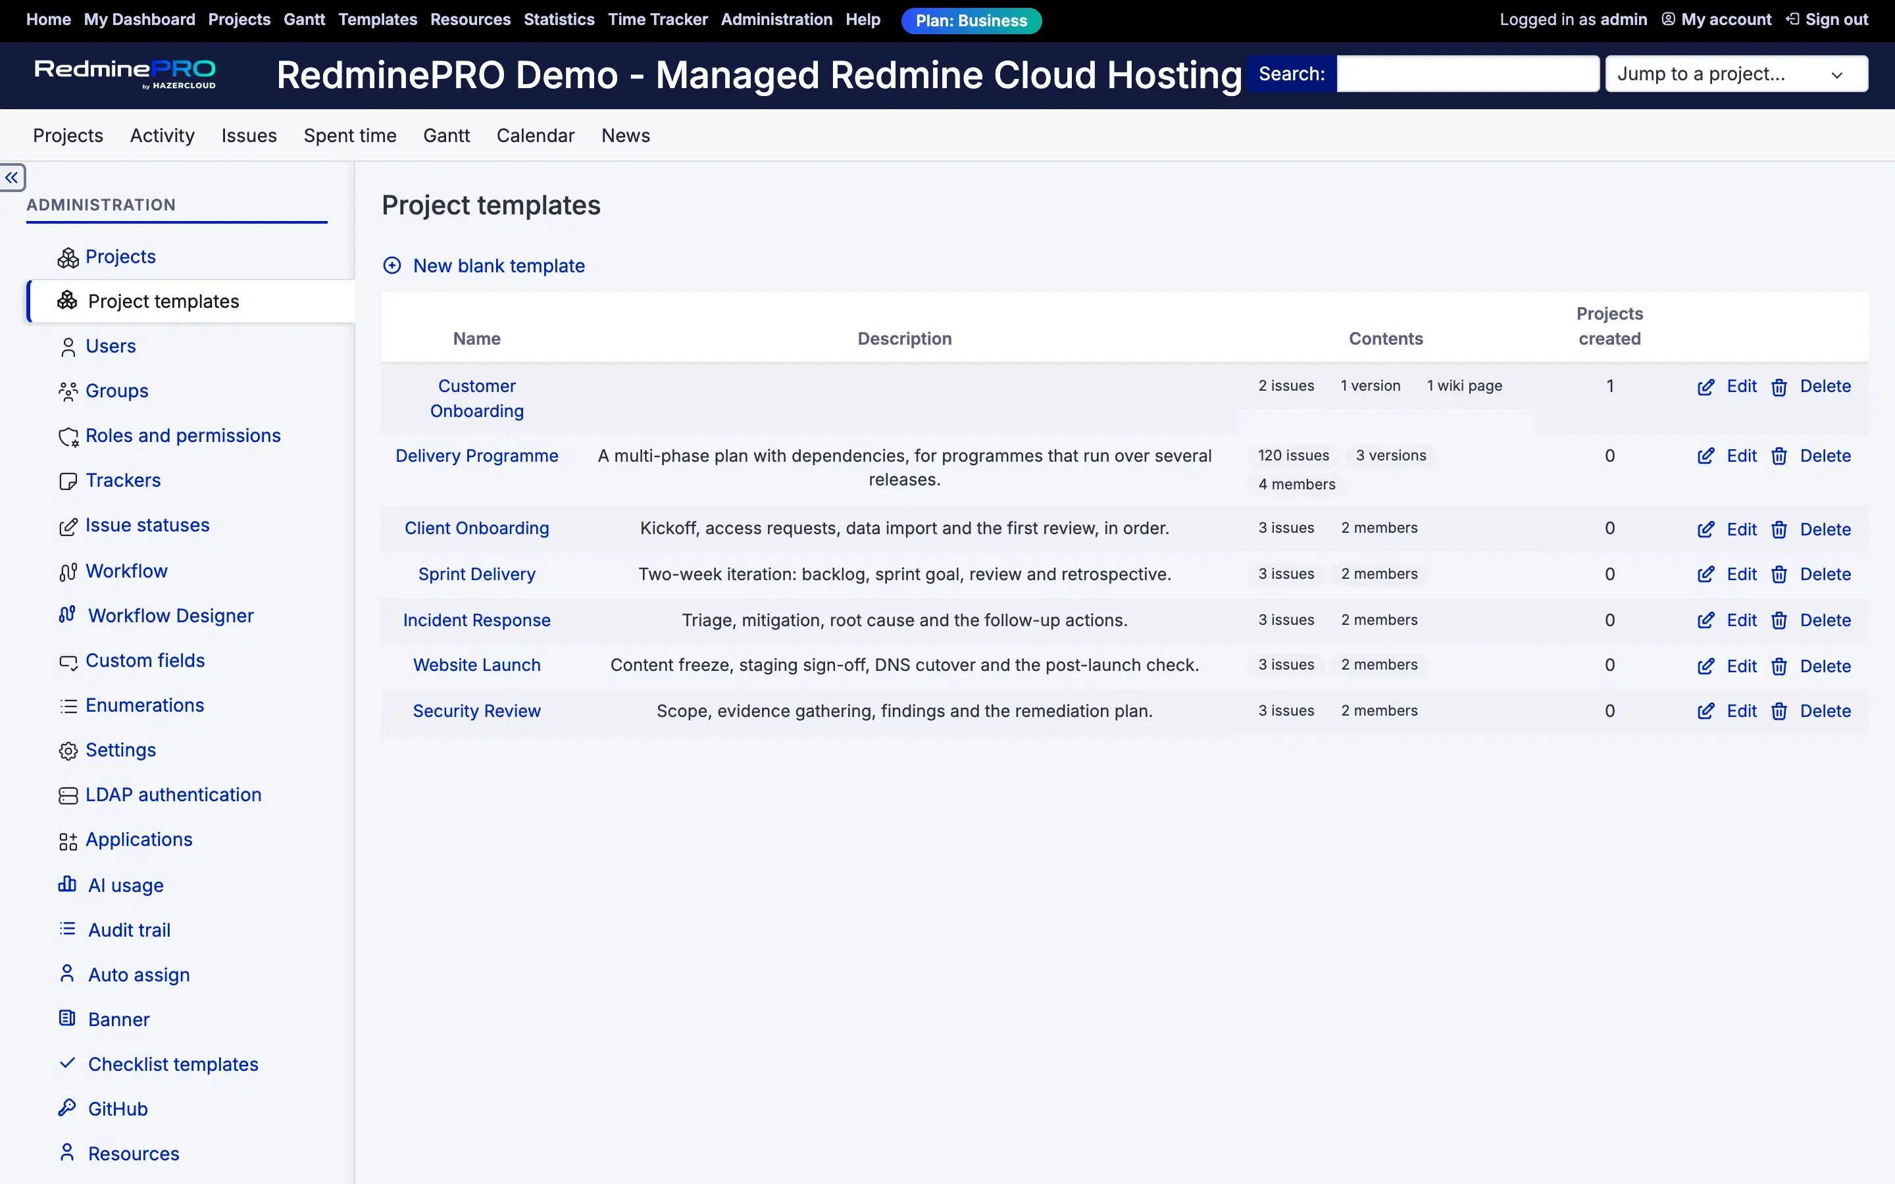Click the Users person icon in sidebar
This screenshot has width=1895, height=1184.
pyautogui.click(x=68, y=347)
